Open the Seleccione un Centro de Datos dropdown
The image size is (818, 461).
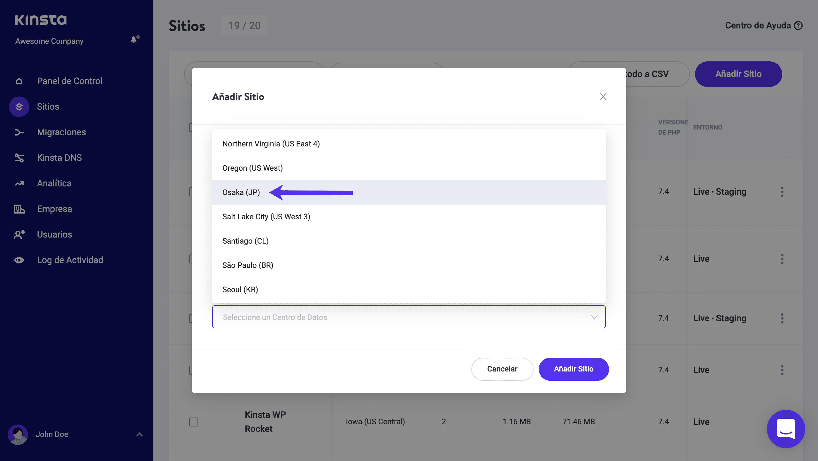[409, 317]
